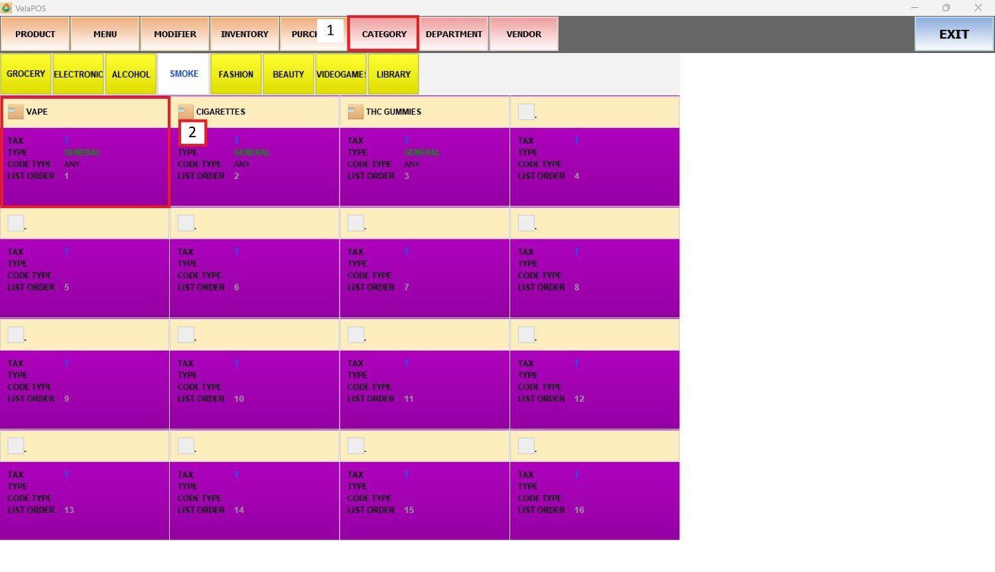This screenshot has height=572, width=995.
Task: Click the CIGARETTES category folder icon
Action: [186, 112]
